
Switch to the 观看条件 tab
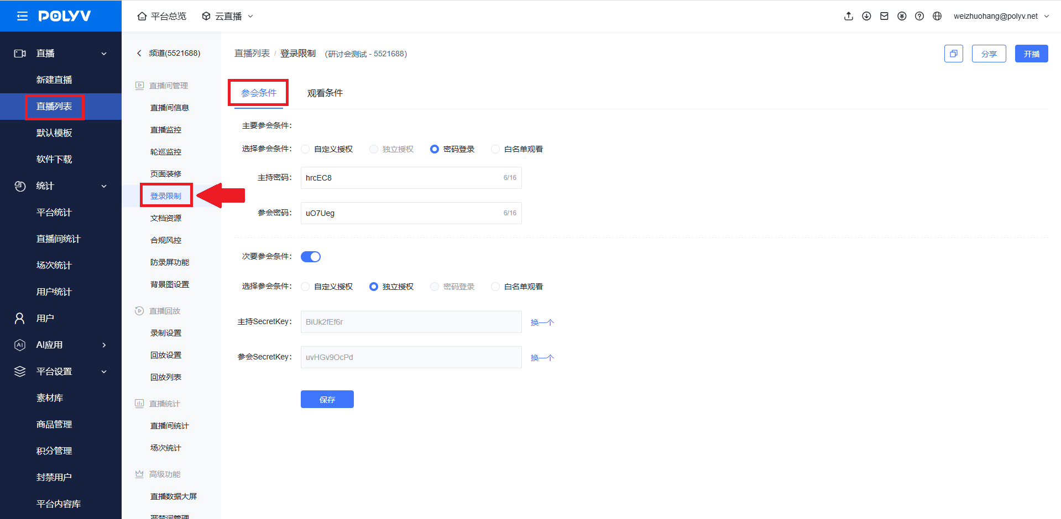[325, 93]
